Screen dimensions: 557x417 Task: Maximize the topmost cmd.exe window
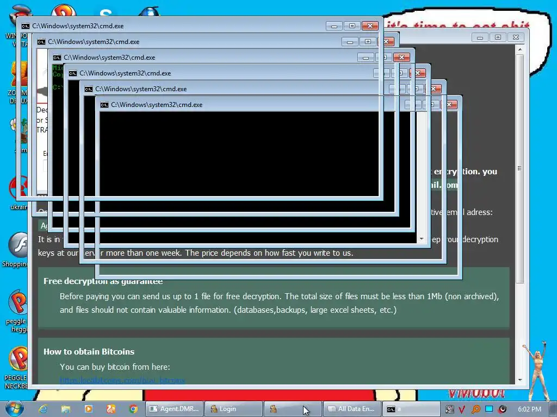[352, 26]
